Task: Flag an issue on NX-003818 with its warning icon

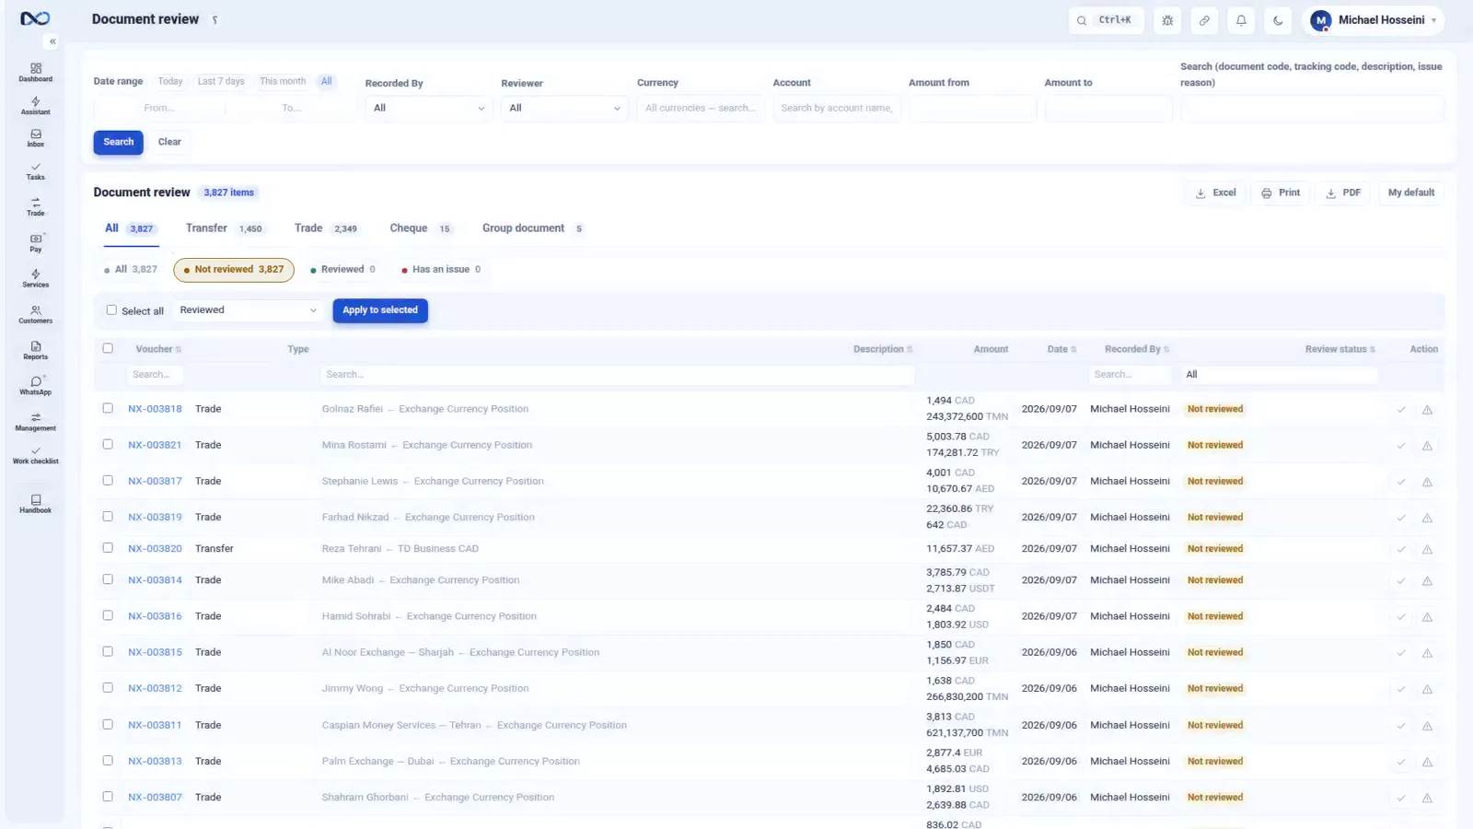Action: pos(1427,410)
